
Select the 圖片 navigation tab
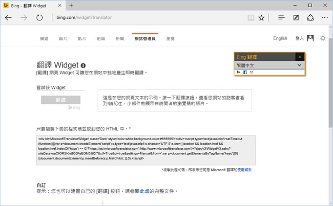63,38
